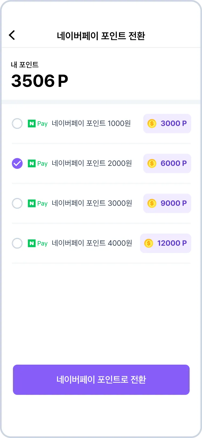
Task: Click the N Pay logo on the 2000원 row
Action: 38,164
